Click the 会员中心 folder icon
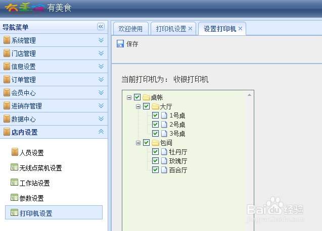Screen dimensions: 322x231 click(7, 92)
